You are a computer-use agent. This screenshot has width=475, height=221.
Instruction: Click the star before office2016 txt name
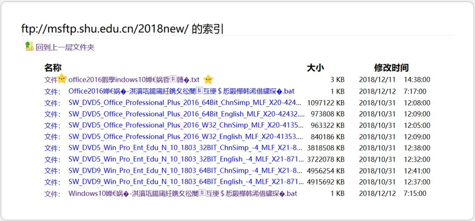(62, 78)
